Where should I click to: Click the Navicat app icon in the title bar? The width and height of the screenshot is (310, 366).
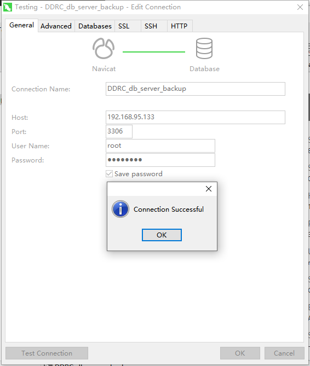8,7
